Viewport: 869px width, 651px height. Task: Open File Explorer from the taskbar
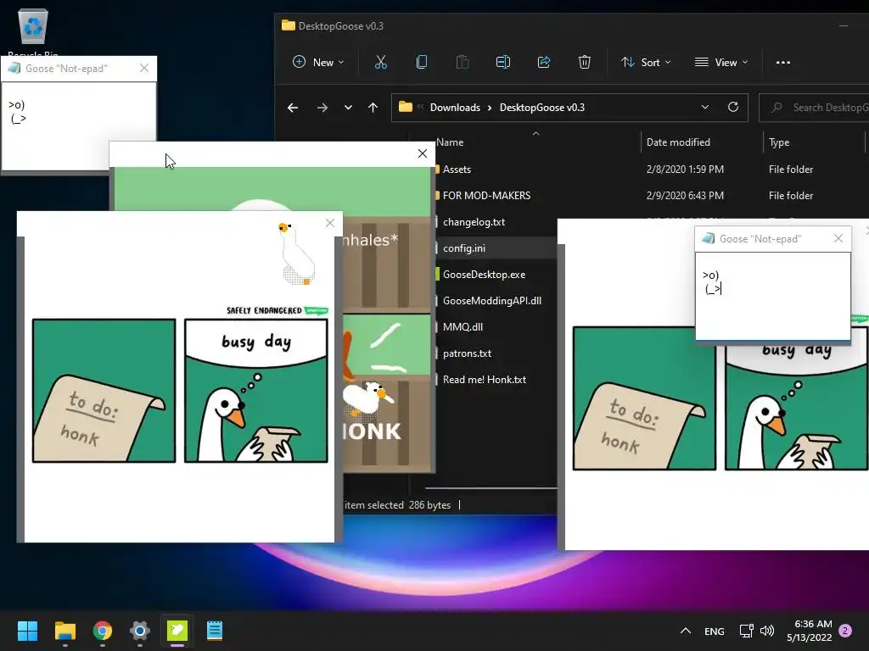(64, 631)
